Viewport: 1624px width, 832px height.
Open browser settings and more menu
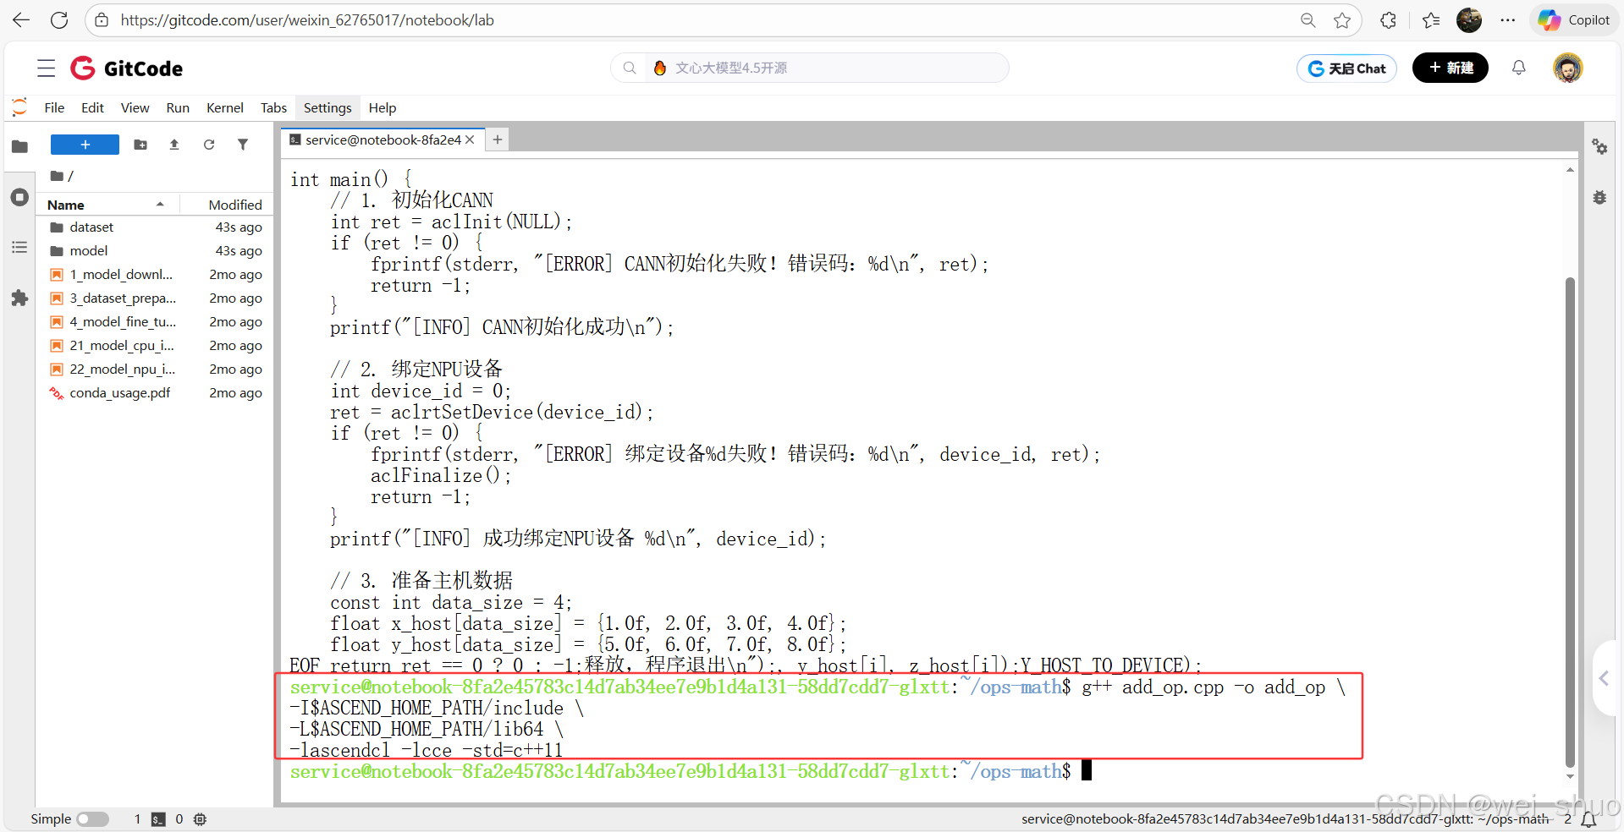click(x=1508, y=20)
